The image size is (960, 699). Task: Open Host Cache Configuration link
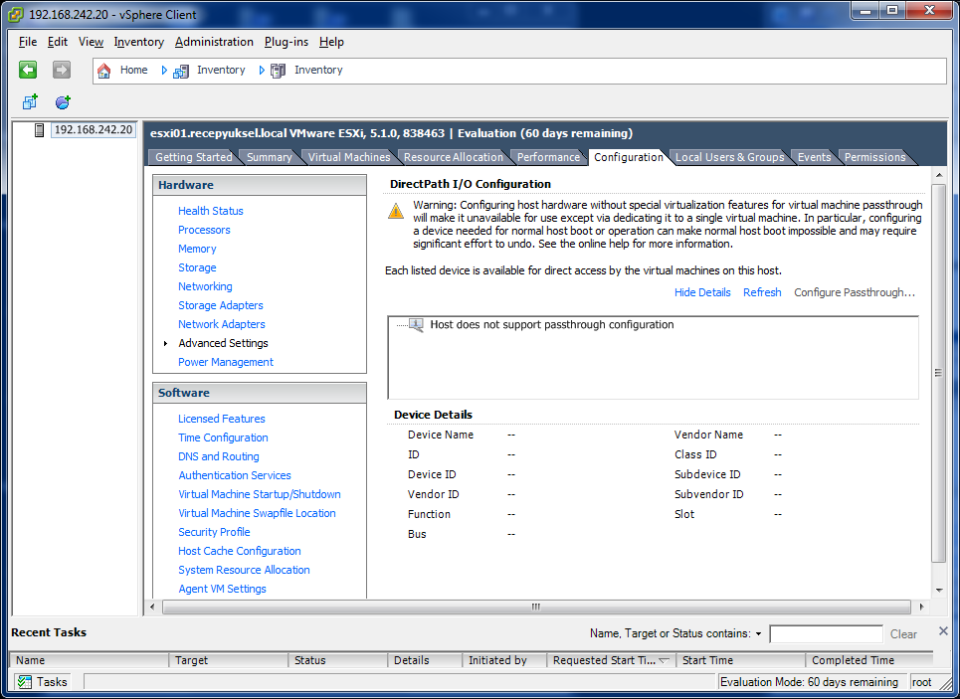(240, 552)
